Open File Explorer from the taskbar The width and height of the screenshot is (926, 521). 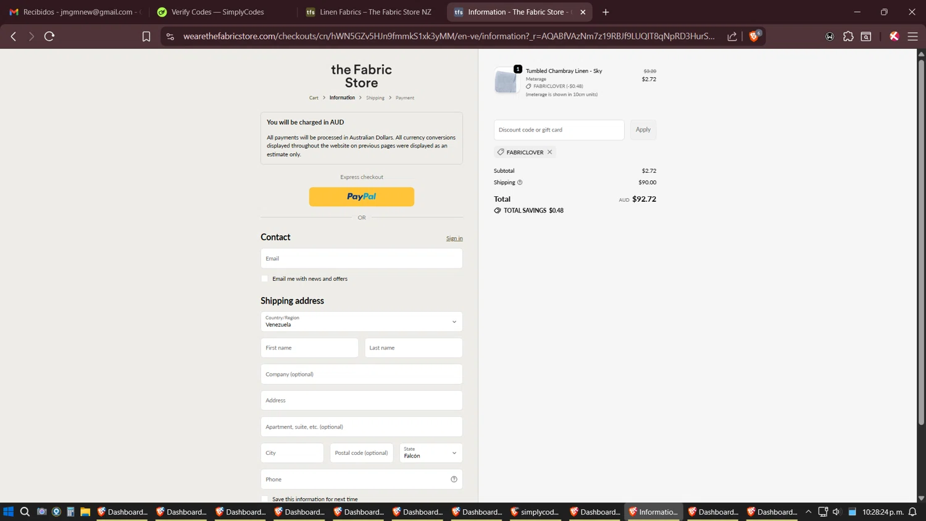point(85,512)
